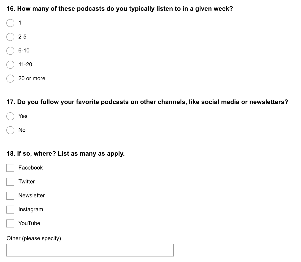The width and height of the screenshot is (301, 262).
Task: Select the 6-10 podcasts radio button
Action: [10, 51]
